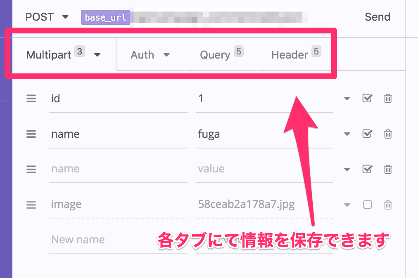The width and height of the screenshot is (418, 278).
Task: Click the id name field
Action: pyautogui.click(x=118, y=99)
